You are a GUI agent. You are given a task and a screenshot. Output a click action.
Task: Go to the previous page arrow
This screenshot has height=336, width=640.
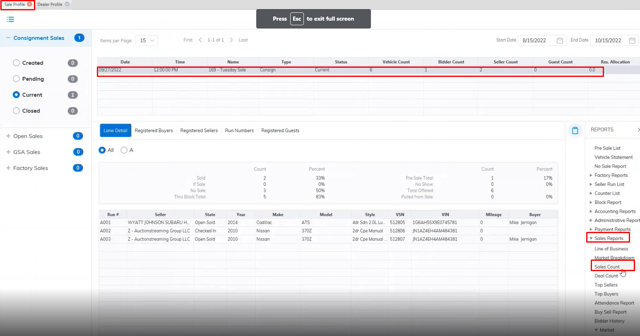(200, 40)
